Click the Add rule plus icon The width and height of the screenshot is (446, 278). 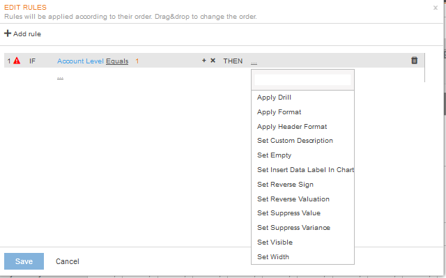pos(8,33)
